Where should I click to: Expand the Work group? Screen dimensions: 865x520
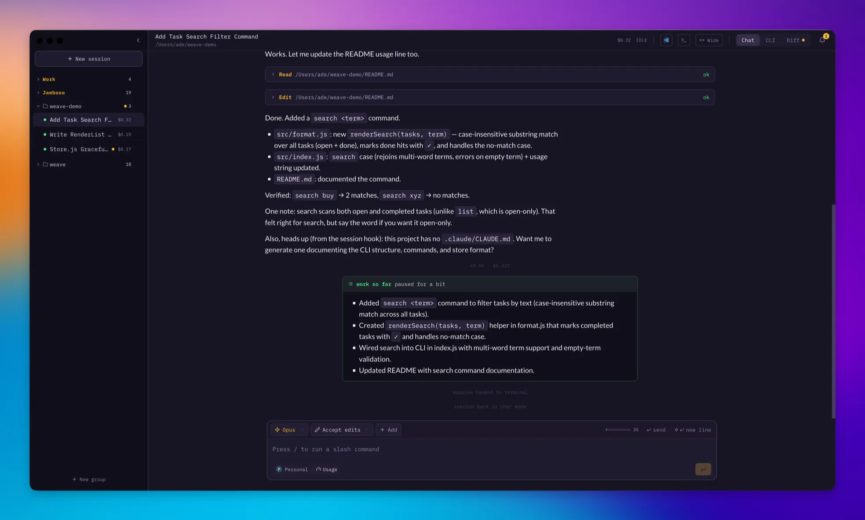pos(38,79)
